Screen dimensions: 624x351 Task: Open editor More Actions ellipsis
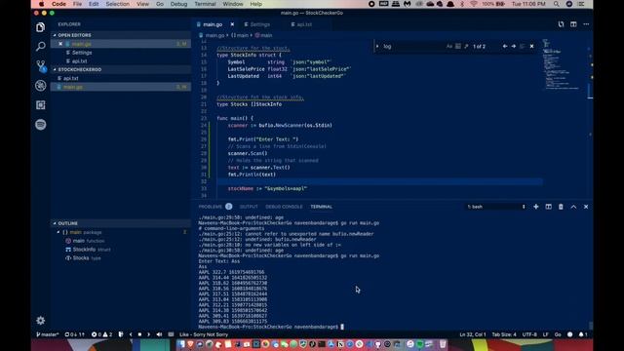click(x=586, y=24)
